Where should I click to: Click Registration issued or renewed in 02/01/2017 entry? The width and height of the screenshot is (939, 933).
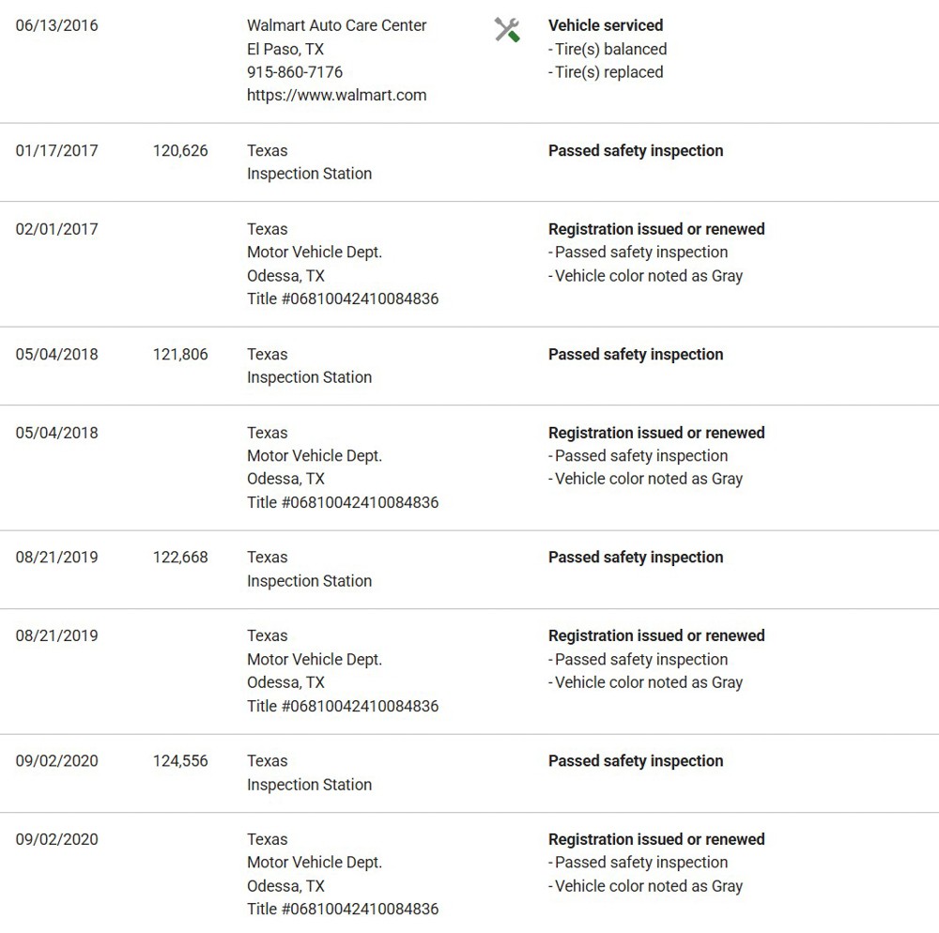[x=656, y=229]
